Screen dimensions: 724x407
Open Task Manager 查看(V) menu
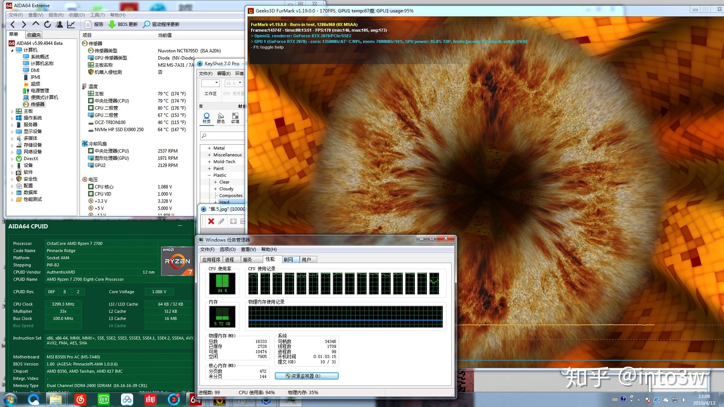coord(248,249)
